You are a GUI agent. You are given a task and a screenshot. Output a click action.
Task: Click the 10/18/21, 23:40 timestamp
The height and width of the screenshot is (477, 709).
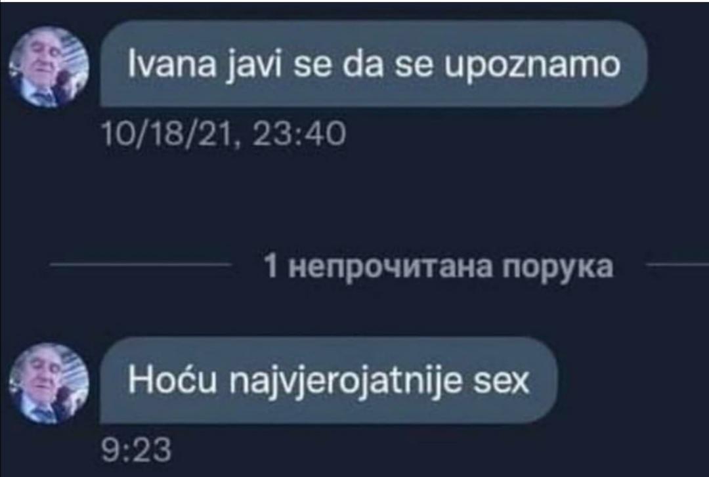225,135
